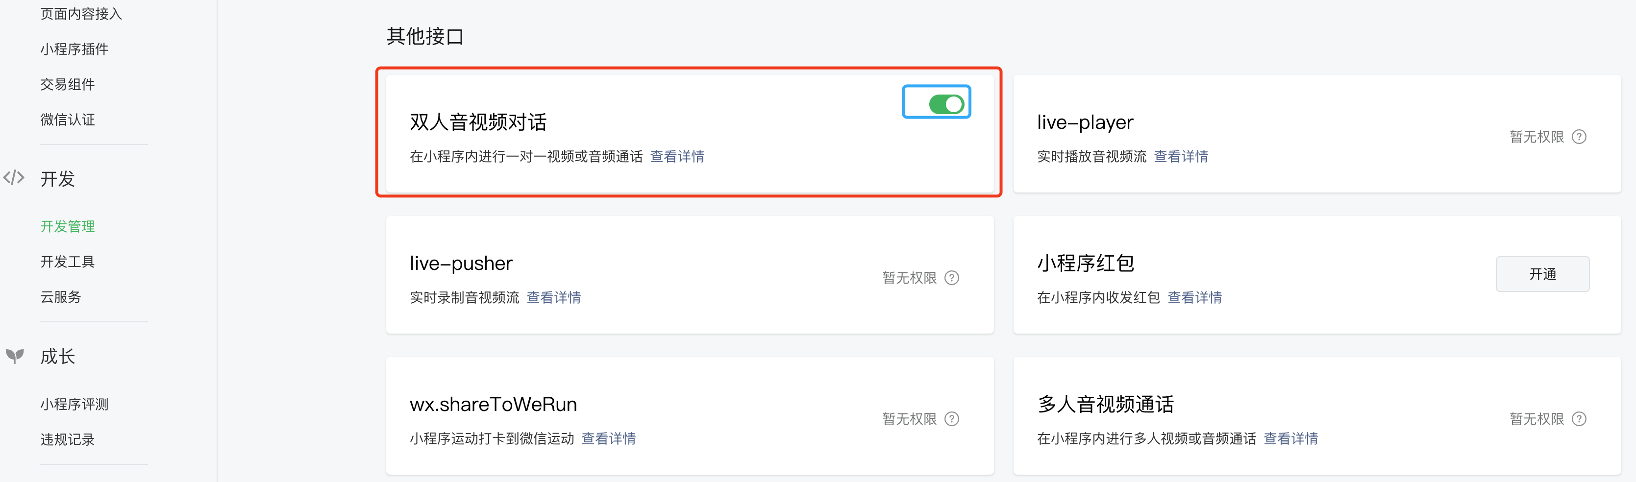Select 开发管理 in the sidebar
Screen dimensions: 1636x482
[x=67, y=226]
